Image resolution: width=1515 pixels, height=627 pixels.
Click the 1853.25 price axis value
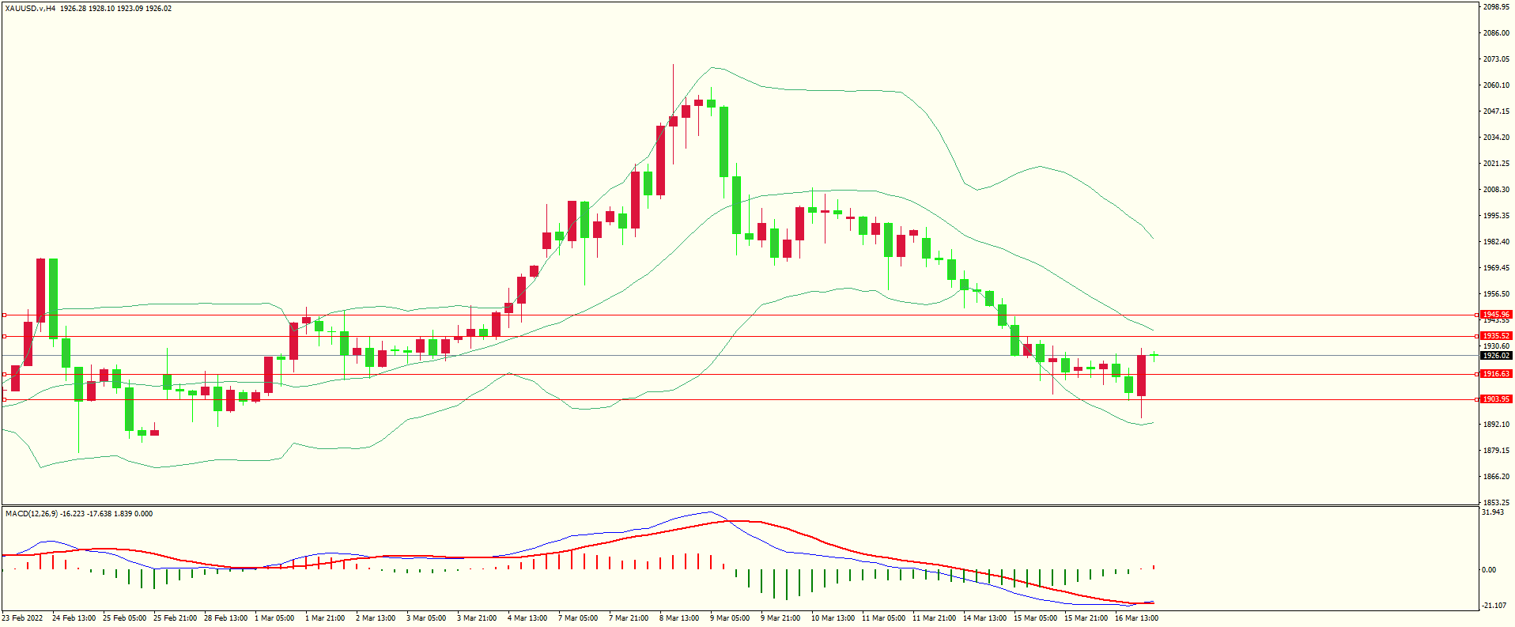1496,503
